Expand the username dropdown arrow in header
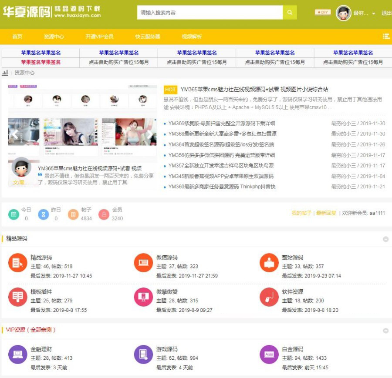 click(x=374, y=13)
